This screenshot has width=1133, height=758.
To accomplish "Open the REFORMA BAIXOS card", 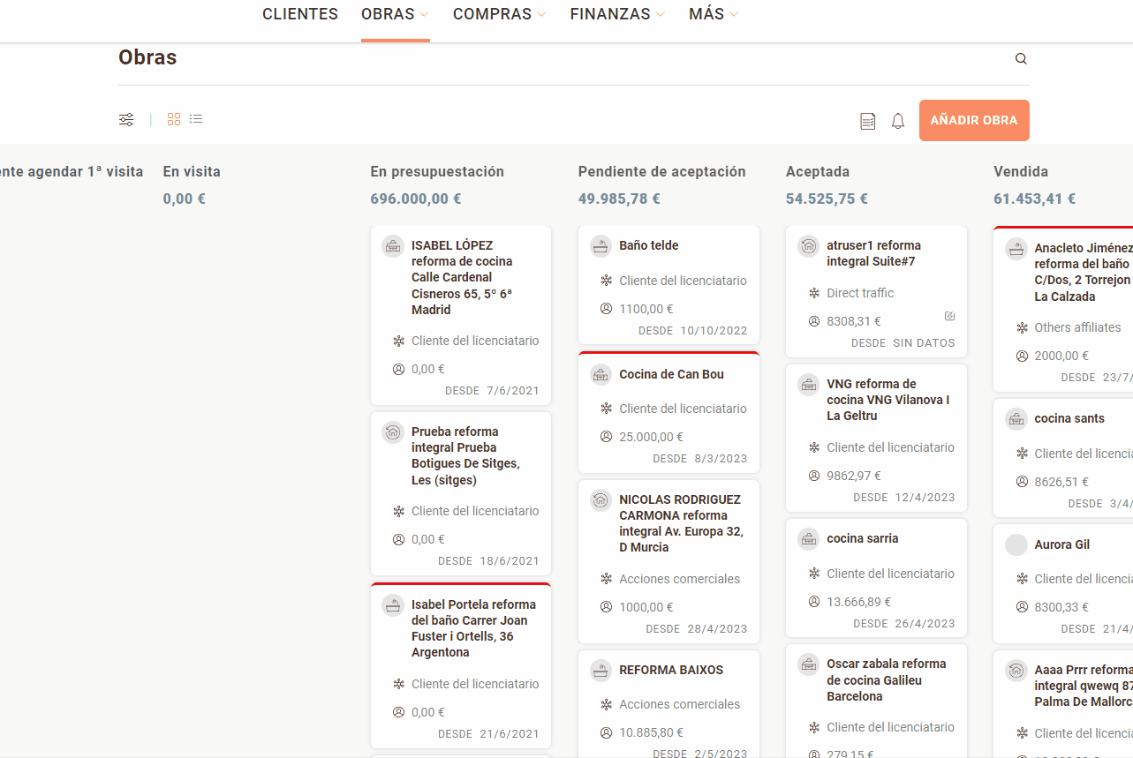I will 670,671.
